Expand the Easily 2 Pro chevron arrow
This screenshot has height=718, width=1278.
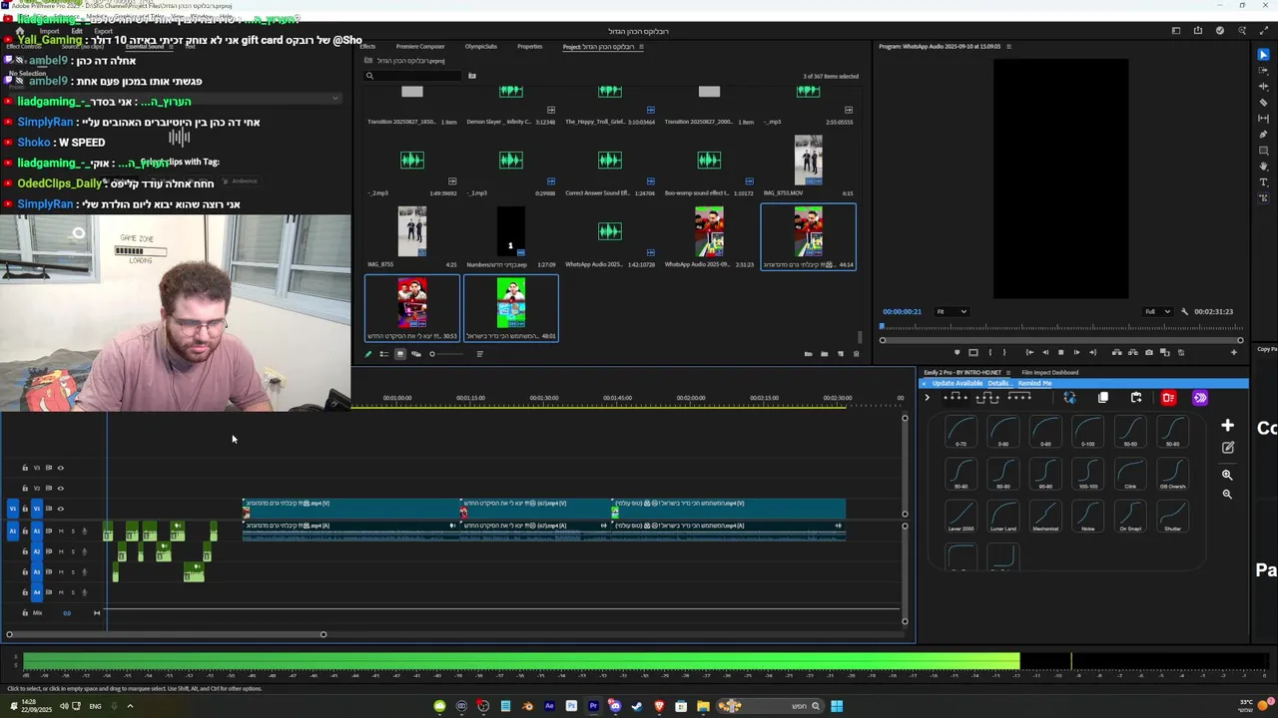point(927,398)
